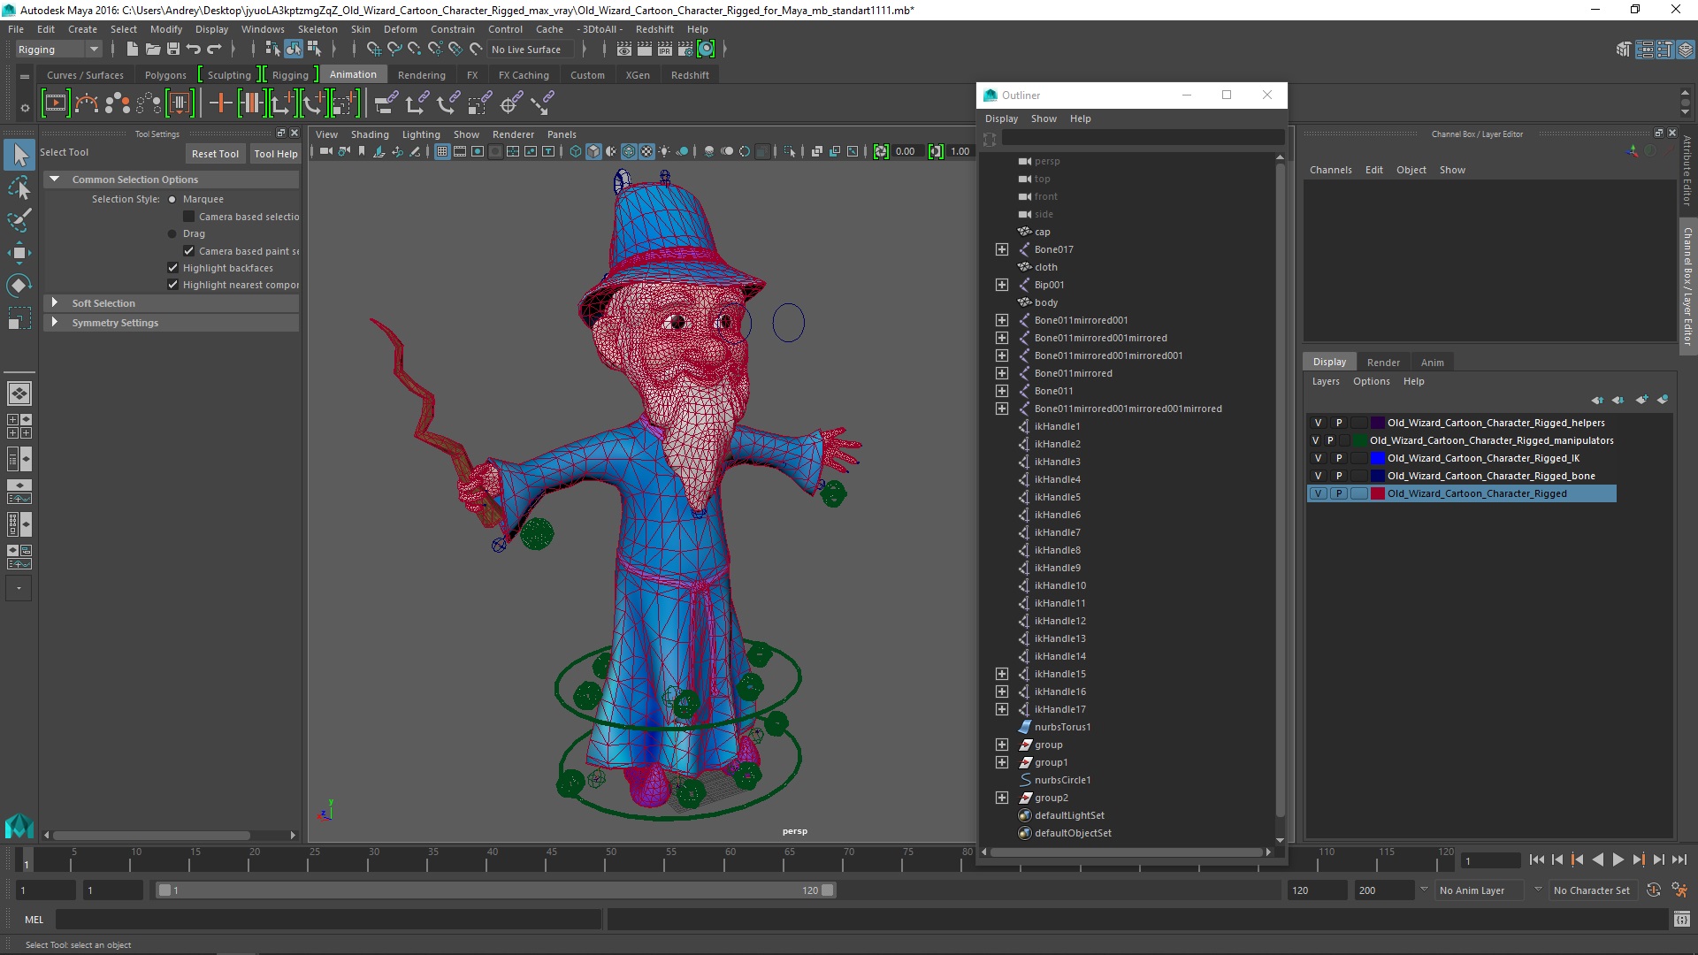Expand Bone017 in Outliner
Image resolution: width=1698 pixels, height=955 pixels.
[1001, 249]
